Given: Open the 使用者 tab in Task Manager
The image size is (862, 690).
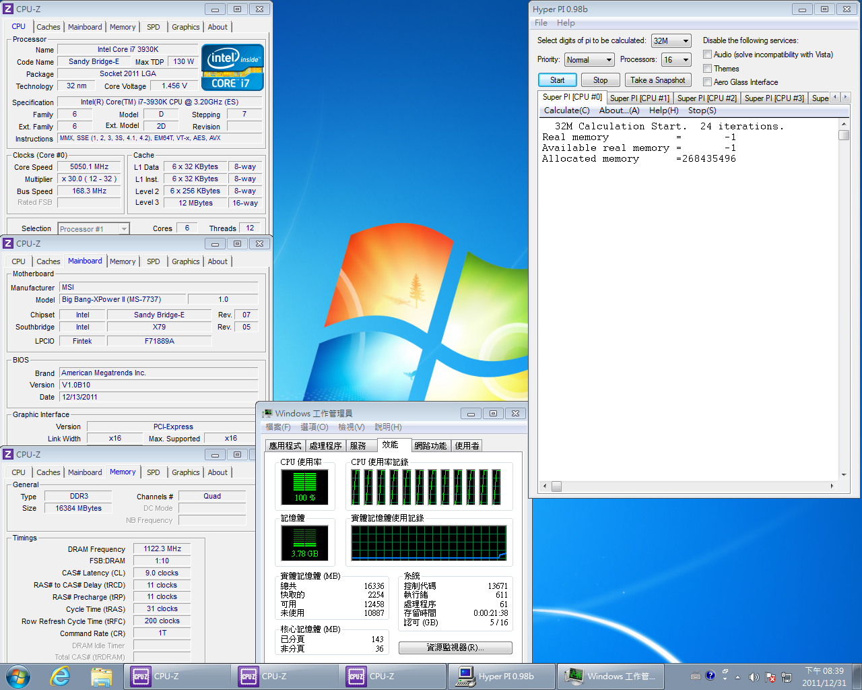Looking at the screenshot, I should (x=467, y=446).
